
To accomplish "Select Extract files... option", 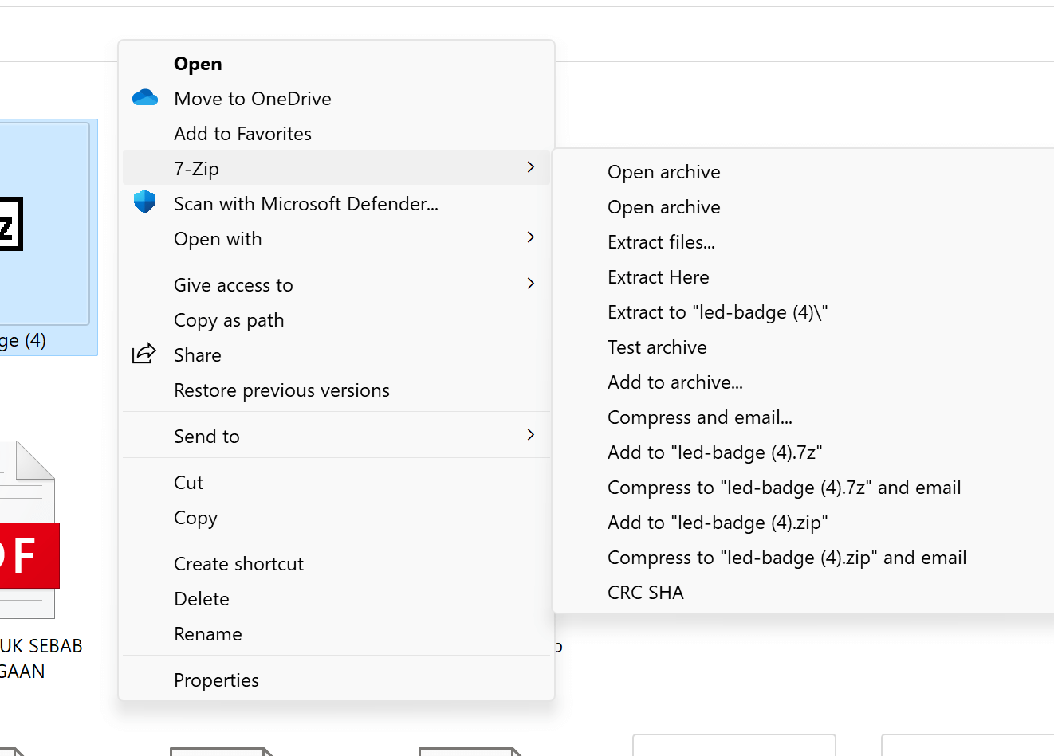I will coord(661,242).
